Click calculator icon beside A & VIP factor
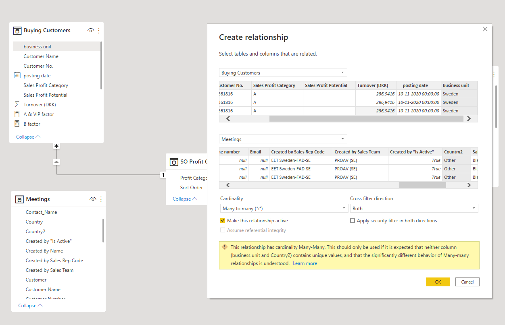This screenshot has width=505, height=325. (x=17, y=114)
